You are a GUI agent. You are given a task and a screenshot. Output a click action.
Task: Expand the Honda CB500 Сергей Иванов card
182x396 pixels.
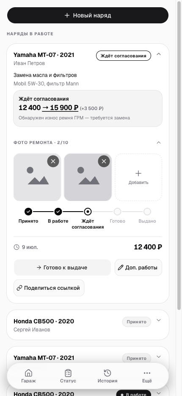159,320
